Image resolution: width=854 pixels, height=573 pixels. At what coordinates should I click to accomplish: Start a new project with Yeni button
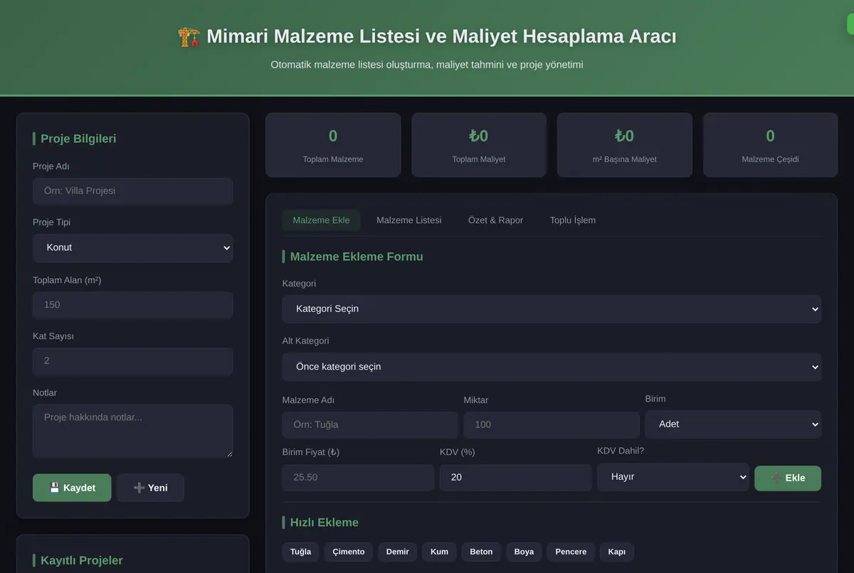pos(150,488)
